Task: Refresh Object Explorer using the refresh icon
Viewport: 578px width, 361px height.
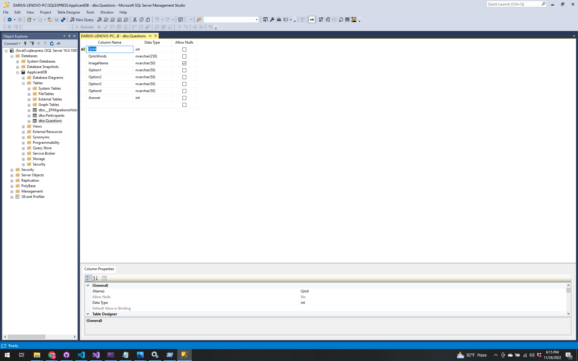Action: [52, 43]
